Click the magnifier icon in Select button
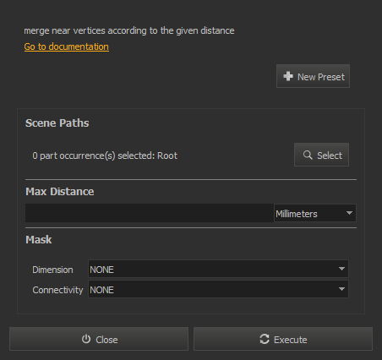Screen dimensions: 382x360 pyautogui.click(x=308, y=155)
